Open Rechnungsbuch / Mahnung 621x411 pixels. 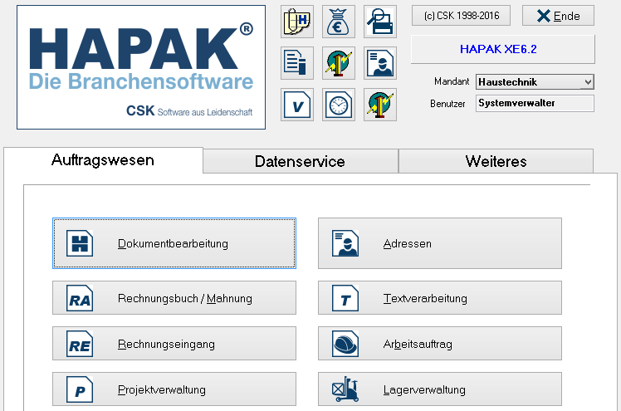[174, 298]
